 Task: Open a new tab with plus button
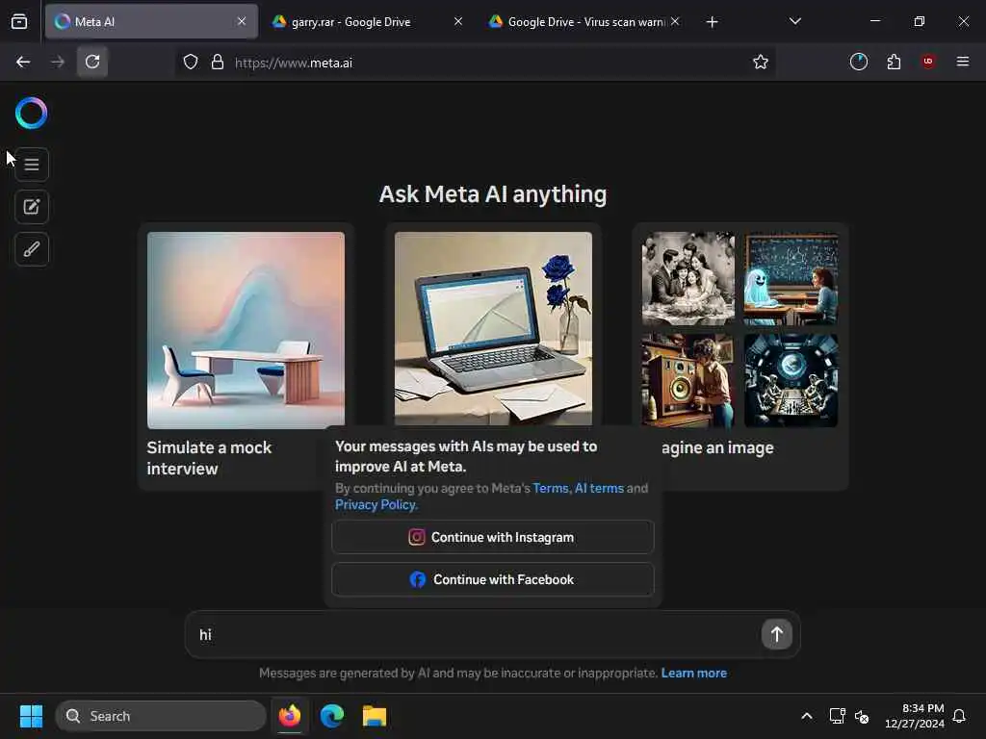click(x=712, y=22)
